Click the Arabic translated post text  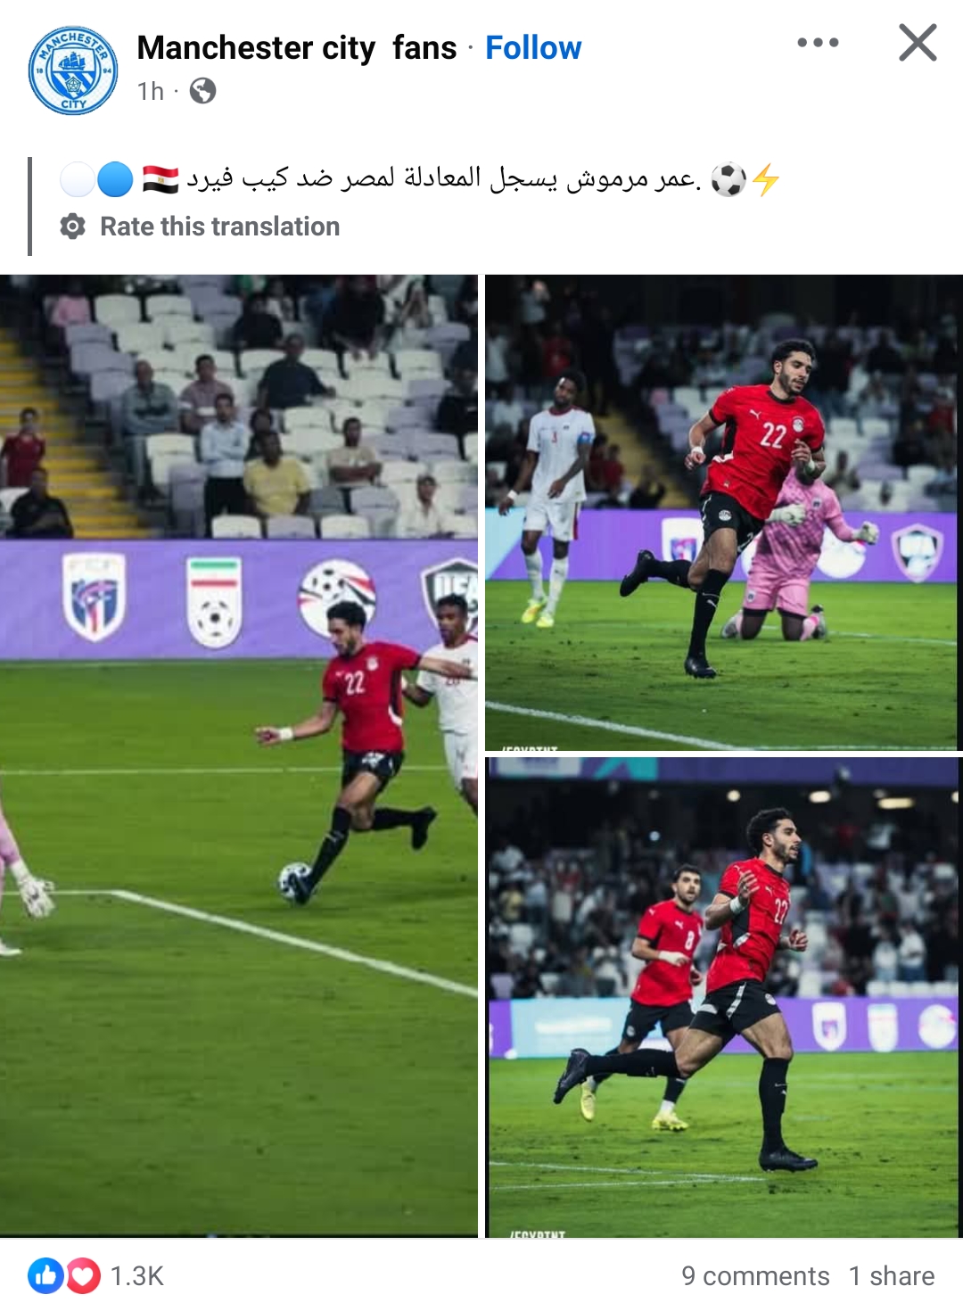pyautogui.click(x=444, y=178)
